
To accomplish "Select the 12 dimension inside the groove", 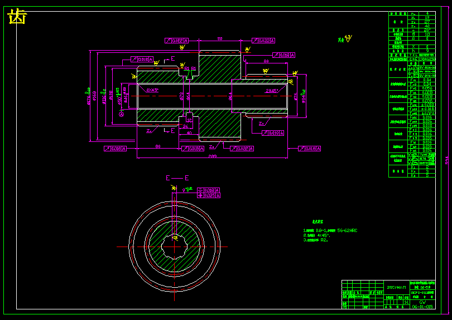I will pos(189,120).
